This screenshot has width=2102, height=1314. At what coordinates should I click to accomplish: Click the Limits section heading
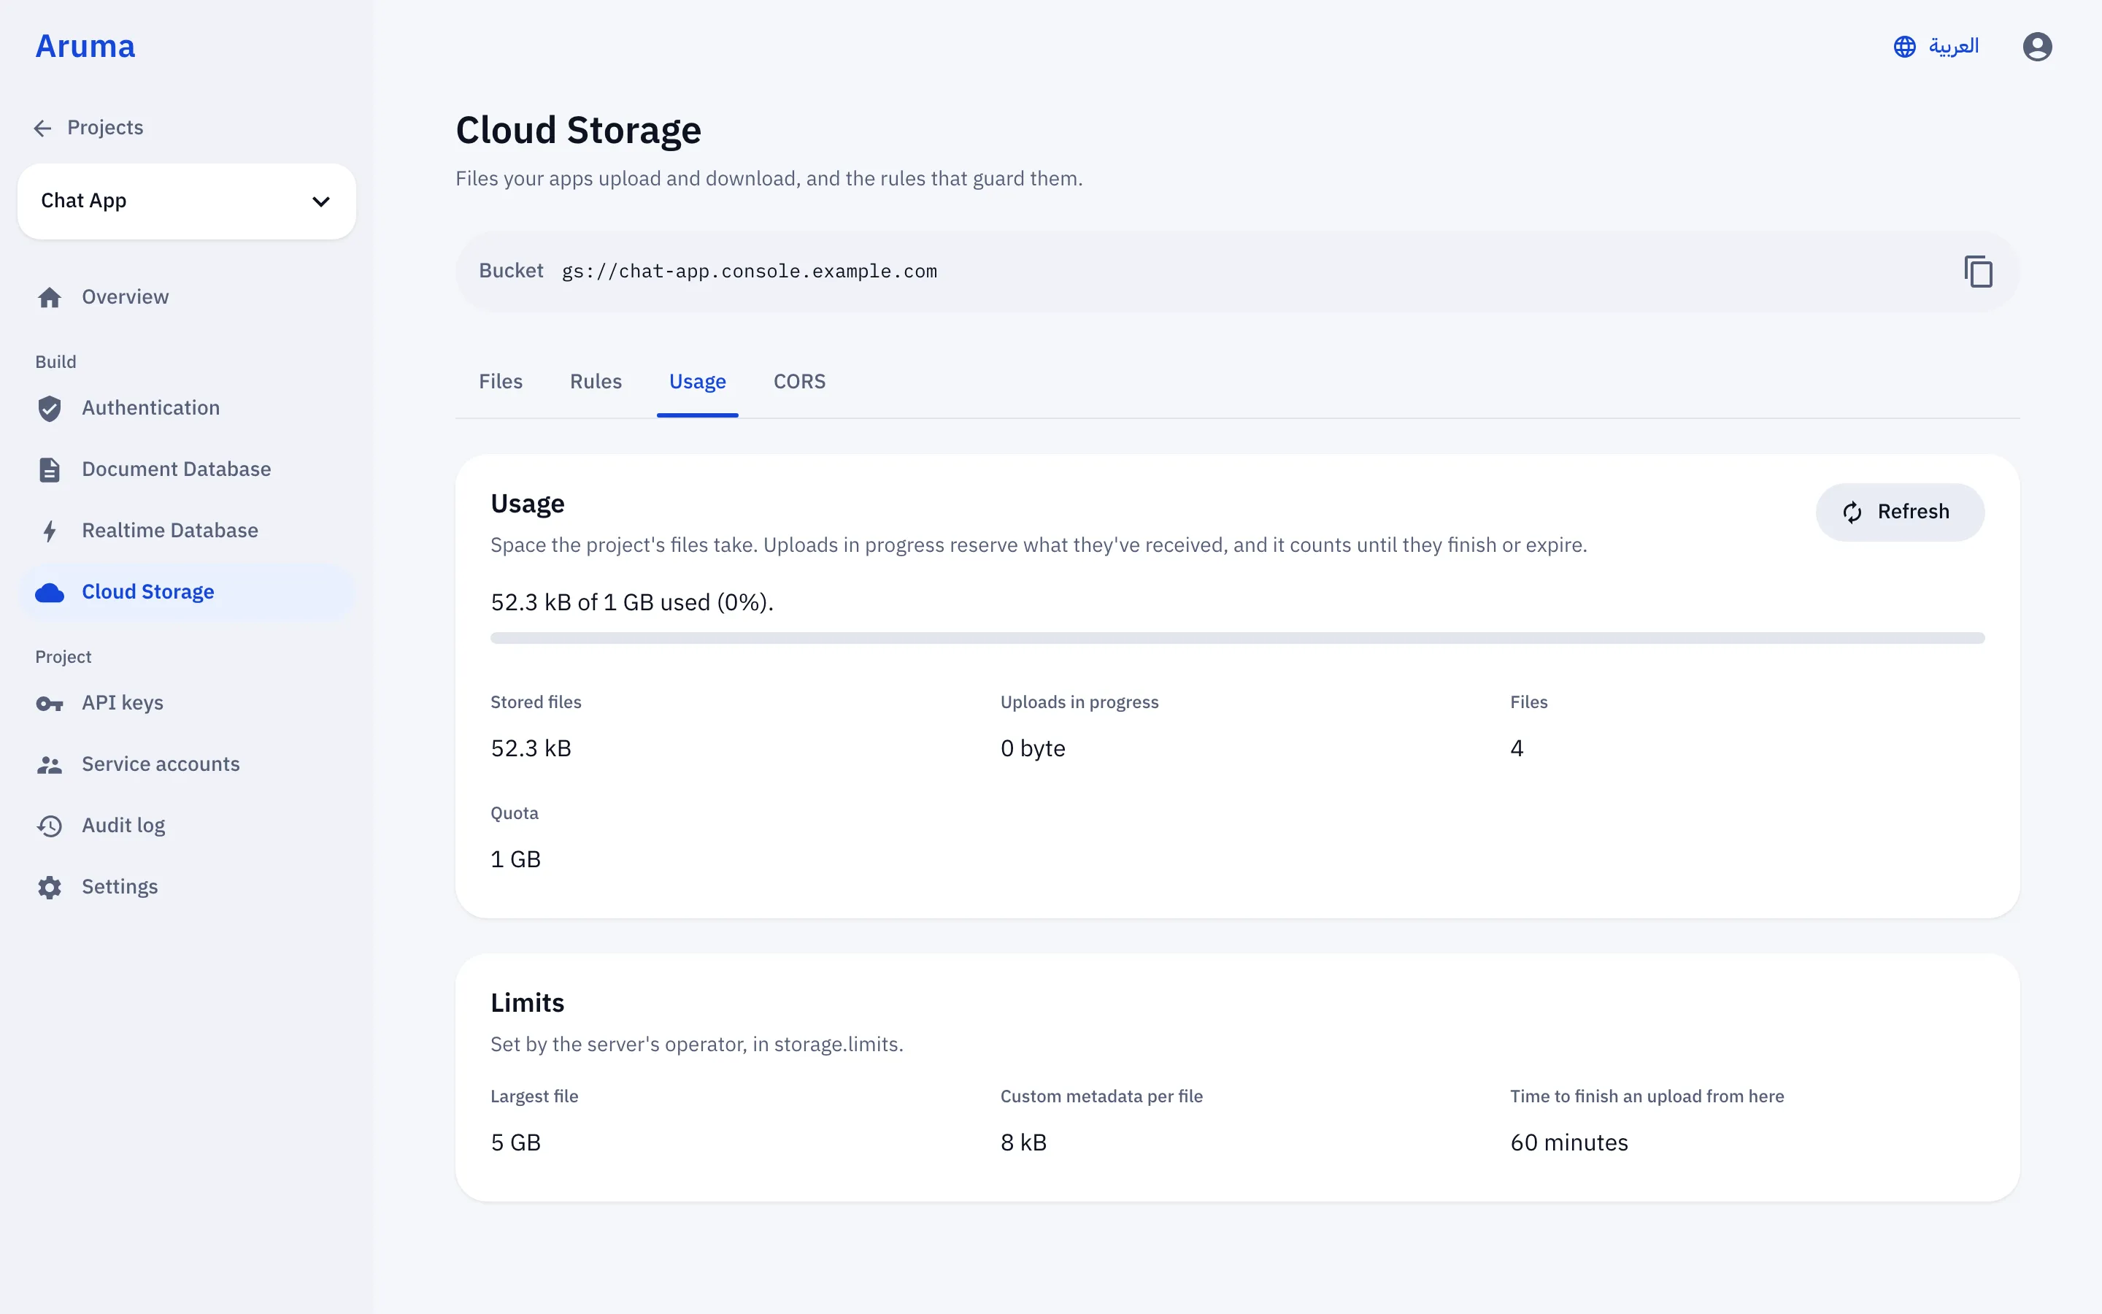point(527,1003)
